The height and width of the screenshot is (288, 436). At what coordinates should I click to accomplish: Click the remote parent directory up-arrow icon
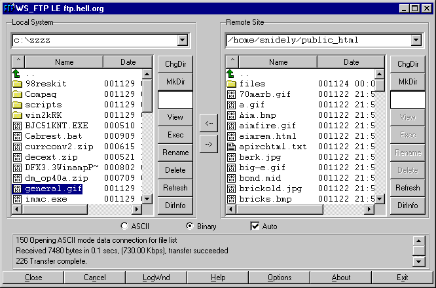coord(231,74)
